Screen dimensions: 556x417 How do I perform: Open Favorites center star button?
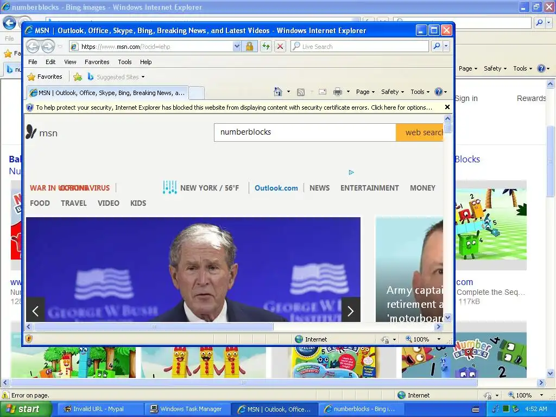point(45,77)
